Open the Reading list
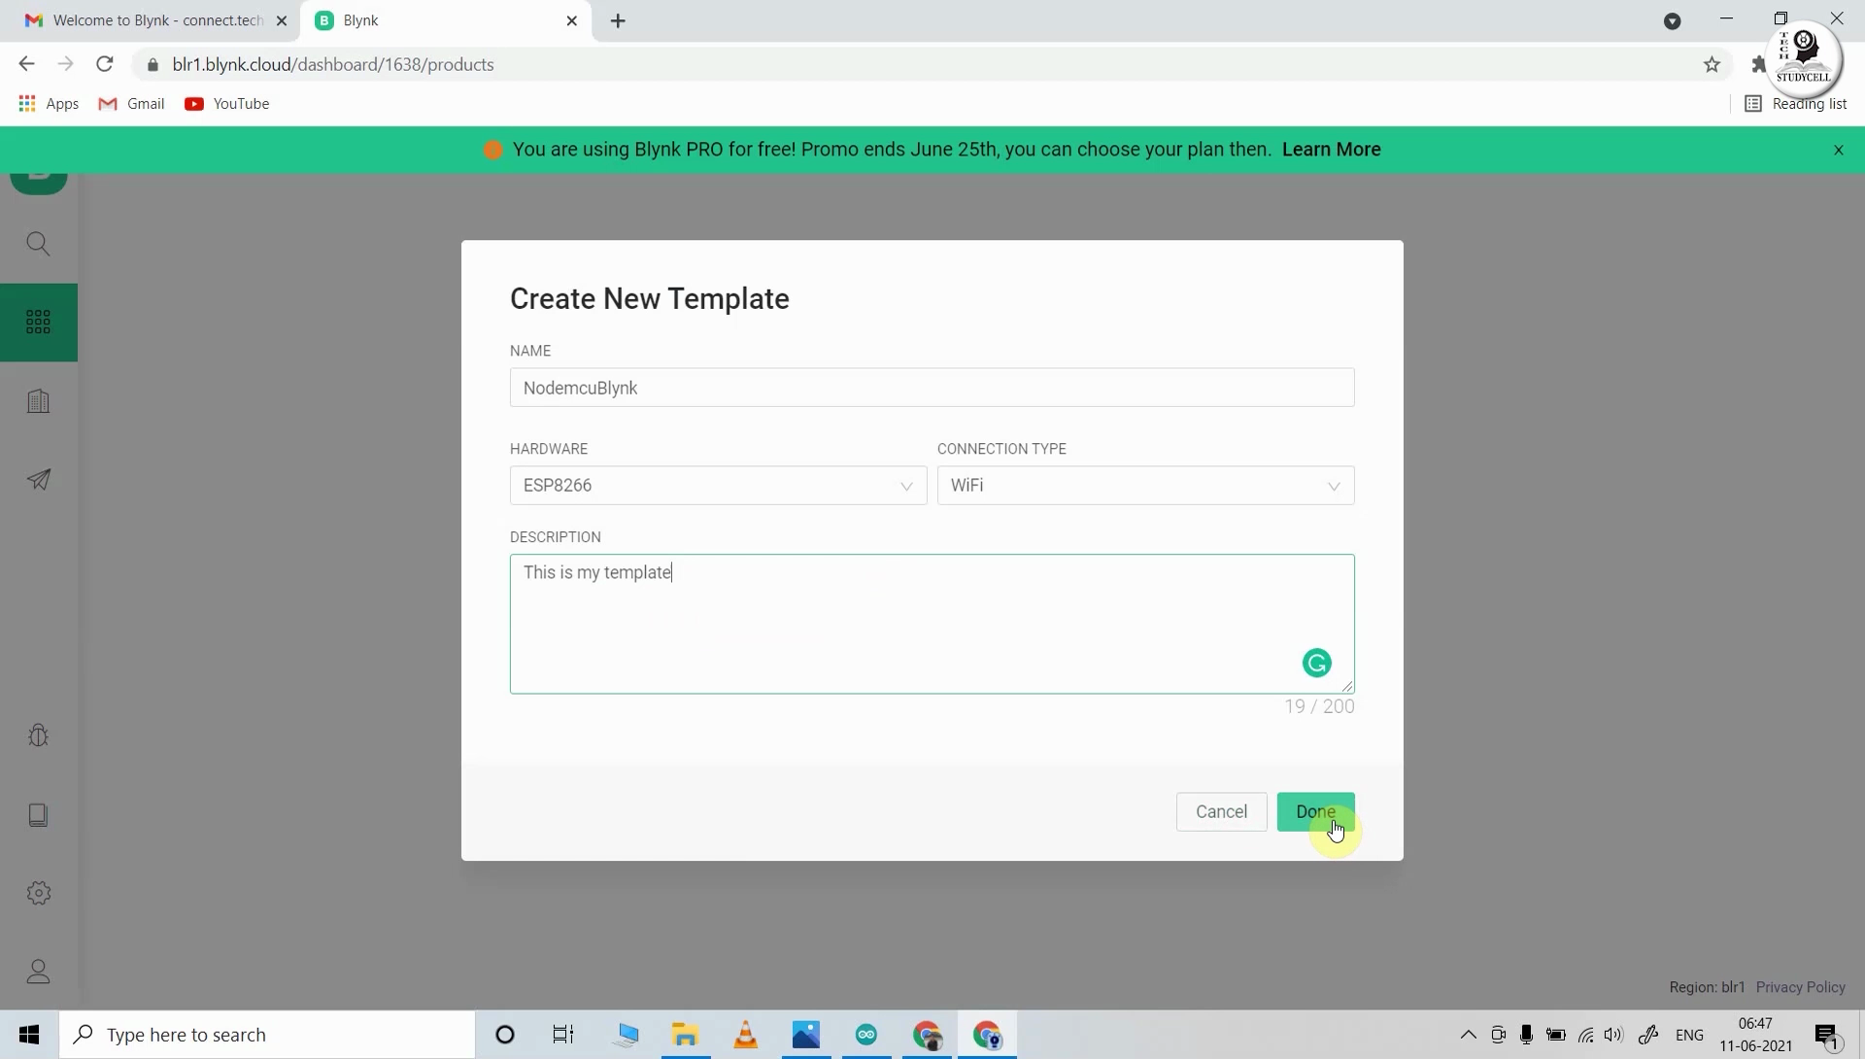The image size is (1865, 1059). (x=1796, y=104)
